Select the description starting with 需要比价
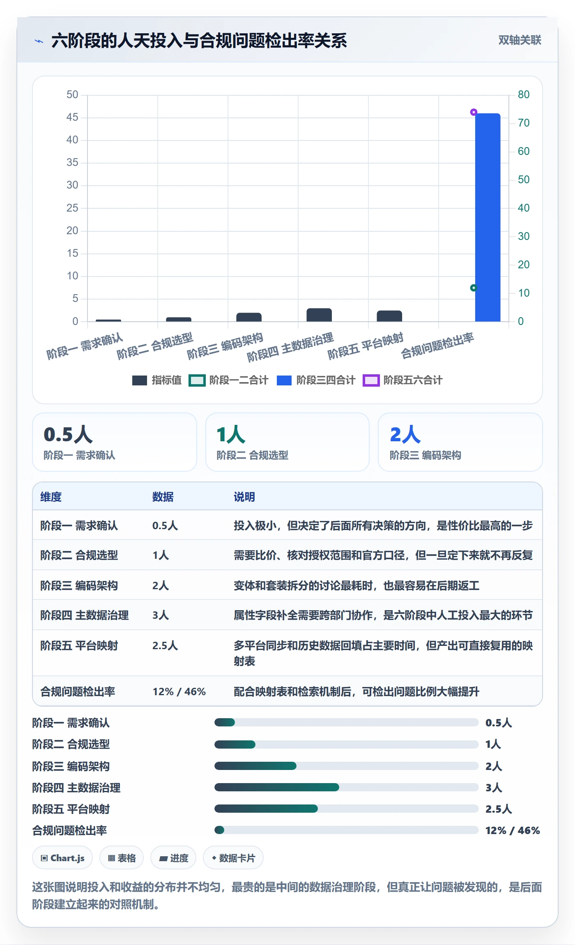This screenshot has height=945, width=575. [383, 555]
